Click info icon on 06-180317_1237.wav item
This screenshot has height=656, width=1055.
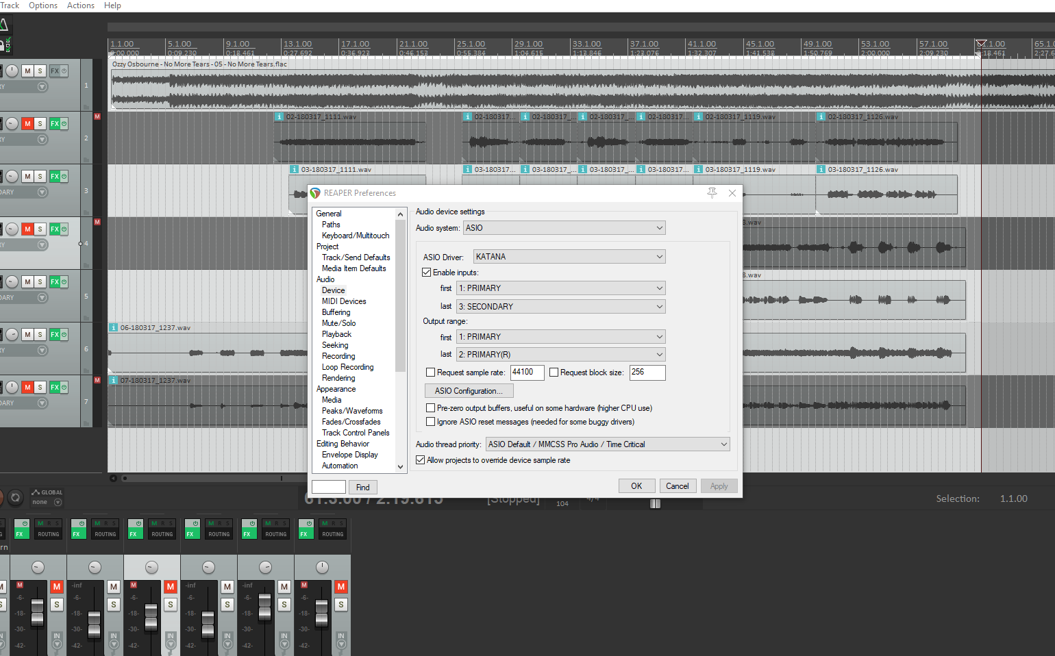[x=113, y=328]
